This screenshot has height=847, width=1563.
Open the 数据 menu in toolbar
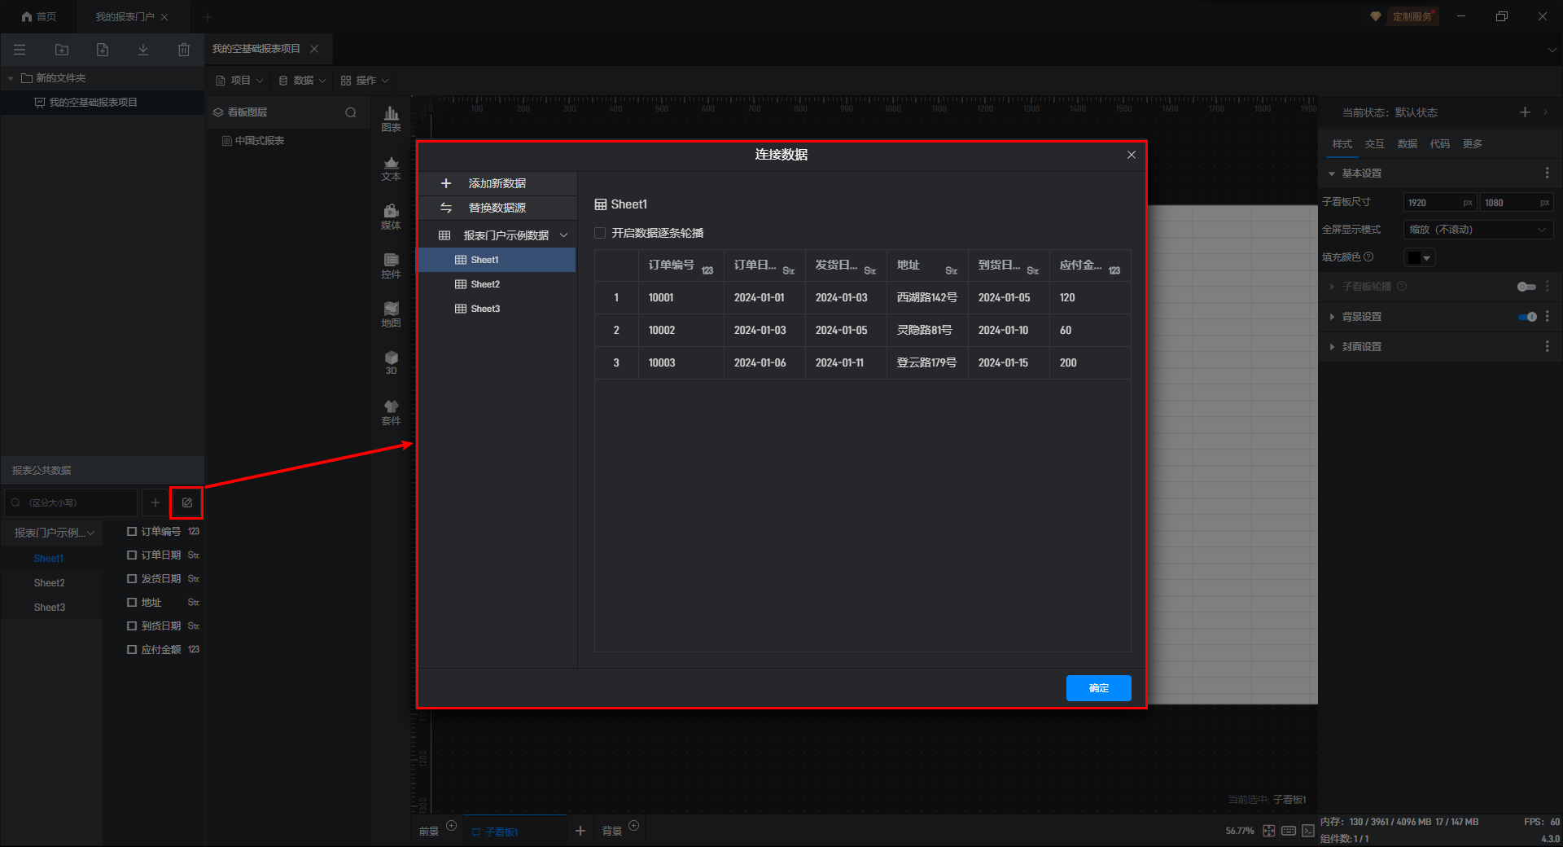pyautogui.click(x=302, y=81)
